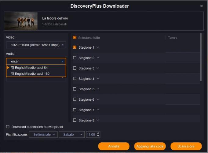208x153 pixels.
Task: Check the Stagione 5 checkbox
Action: pos(75,89)
